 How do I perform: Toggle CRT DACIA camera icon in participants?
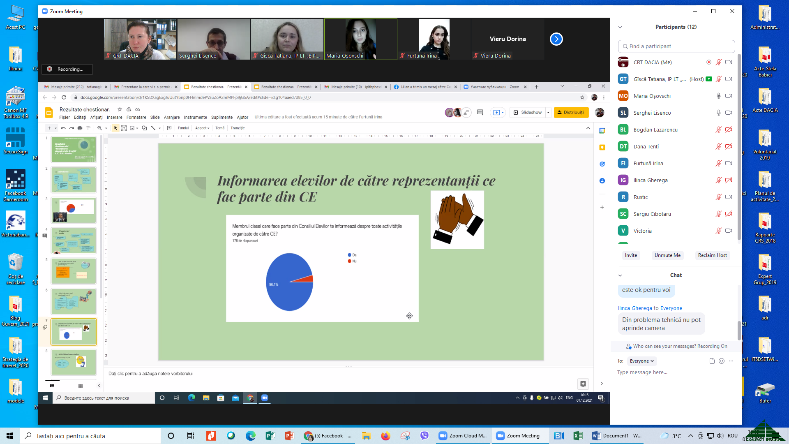pos(729,62)
